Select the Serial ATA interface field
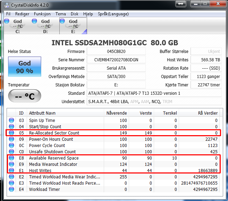The width and height of the screenshot is (228, 201). (116, 68)
